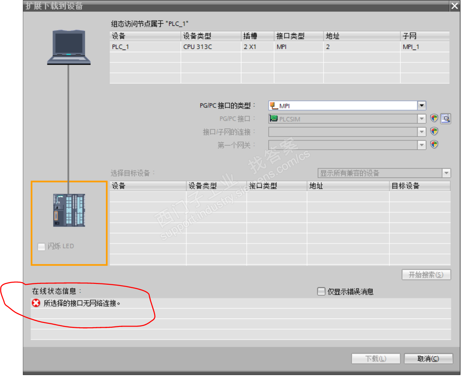Click the laptop PG/PC computer icon
This screenshot has height=376, width=461.
coord(69,47)
